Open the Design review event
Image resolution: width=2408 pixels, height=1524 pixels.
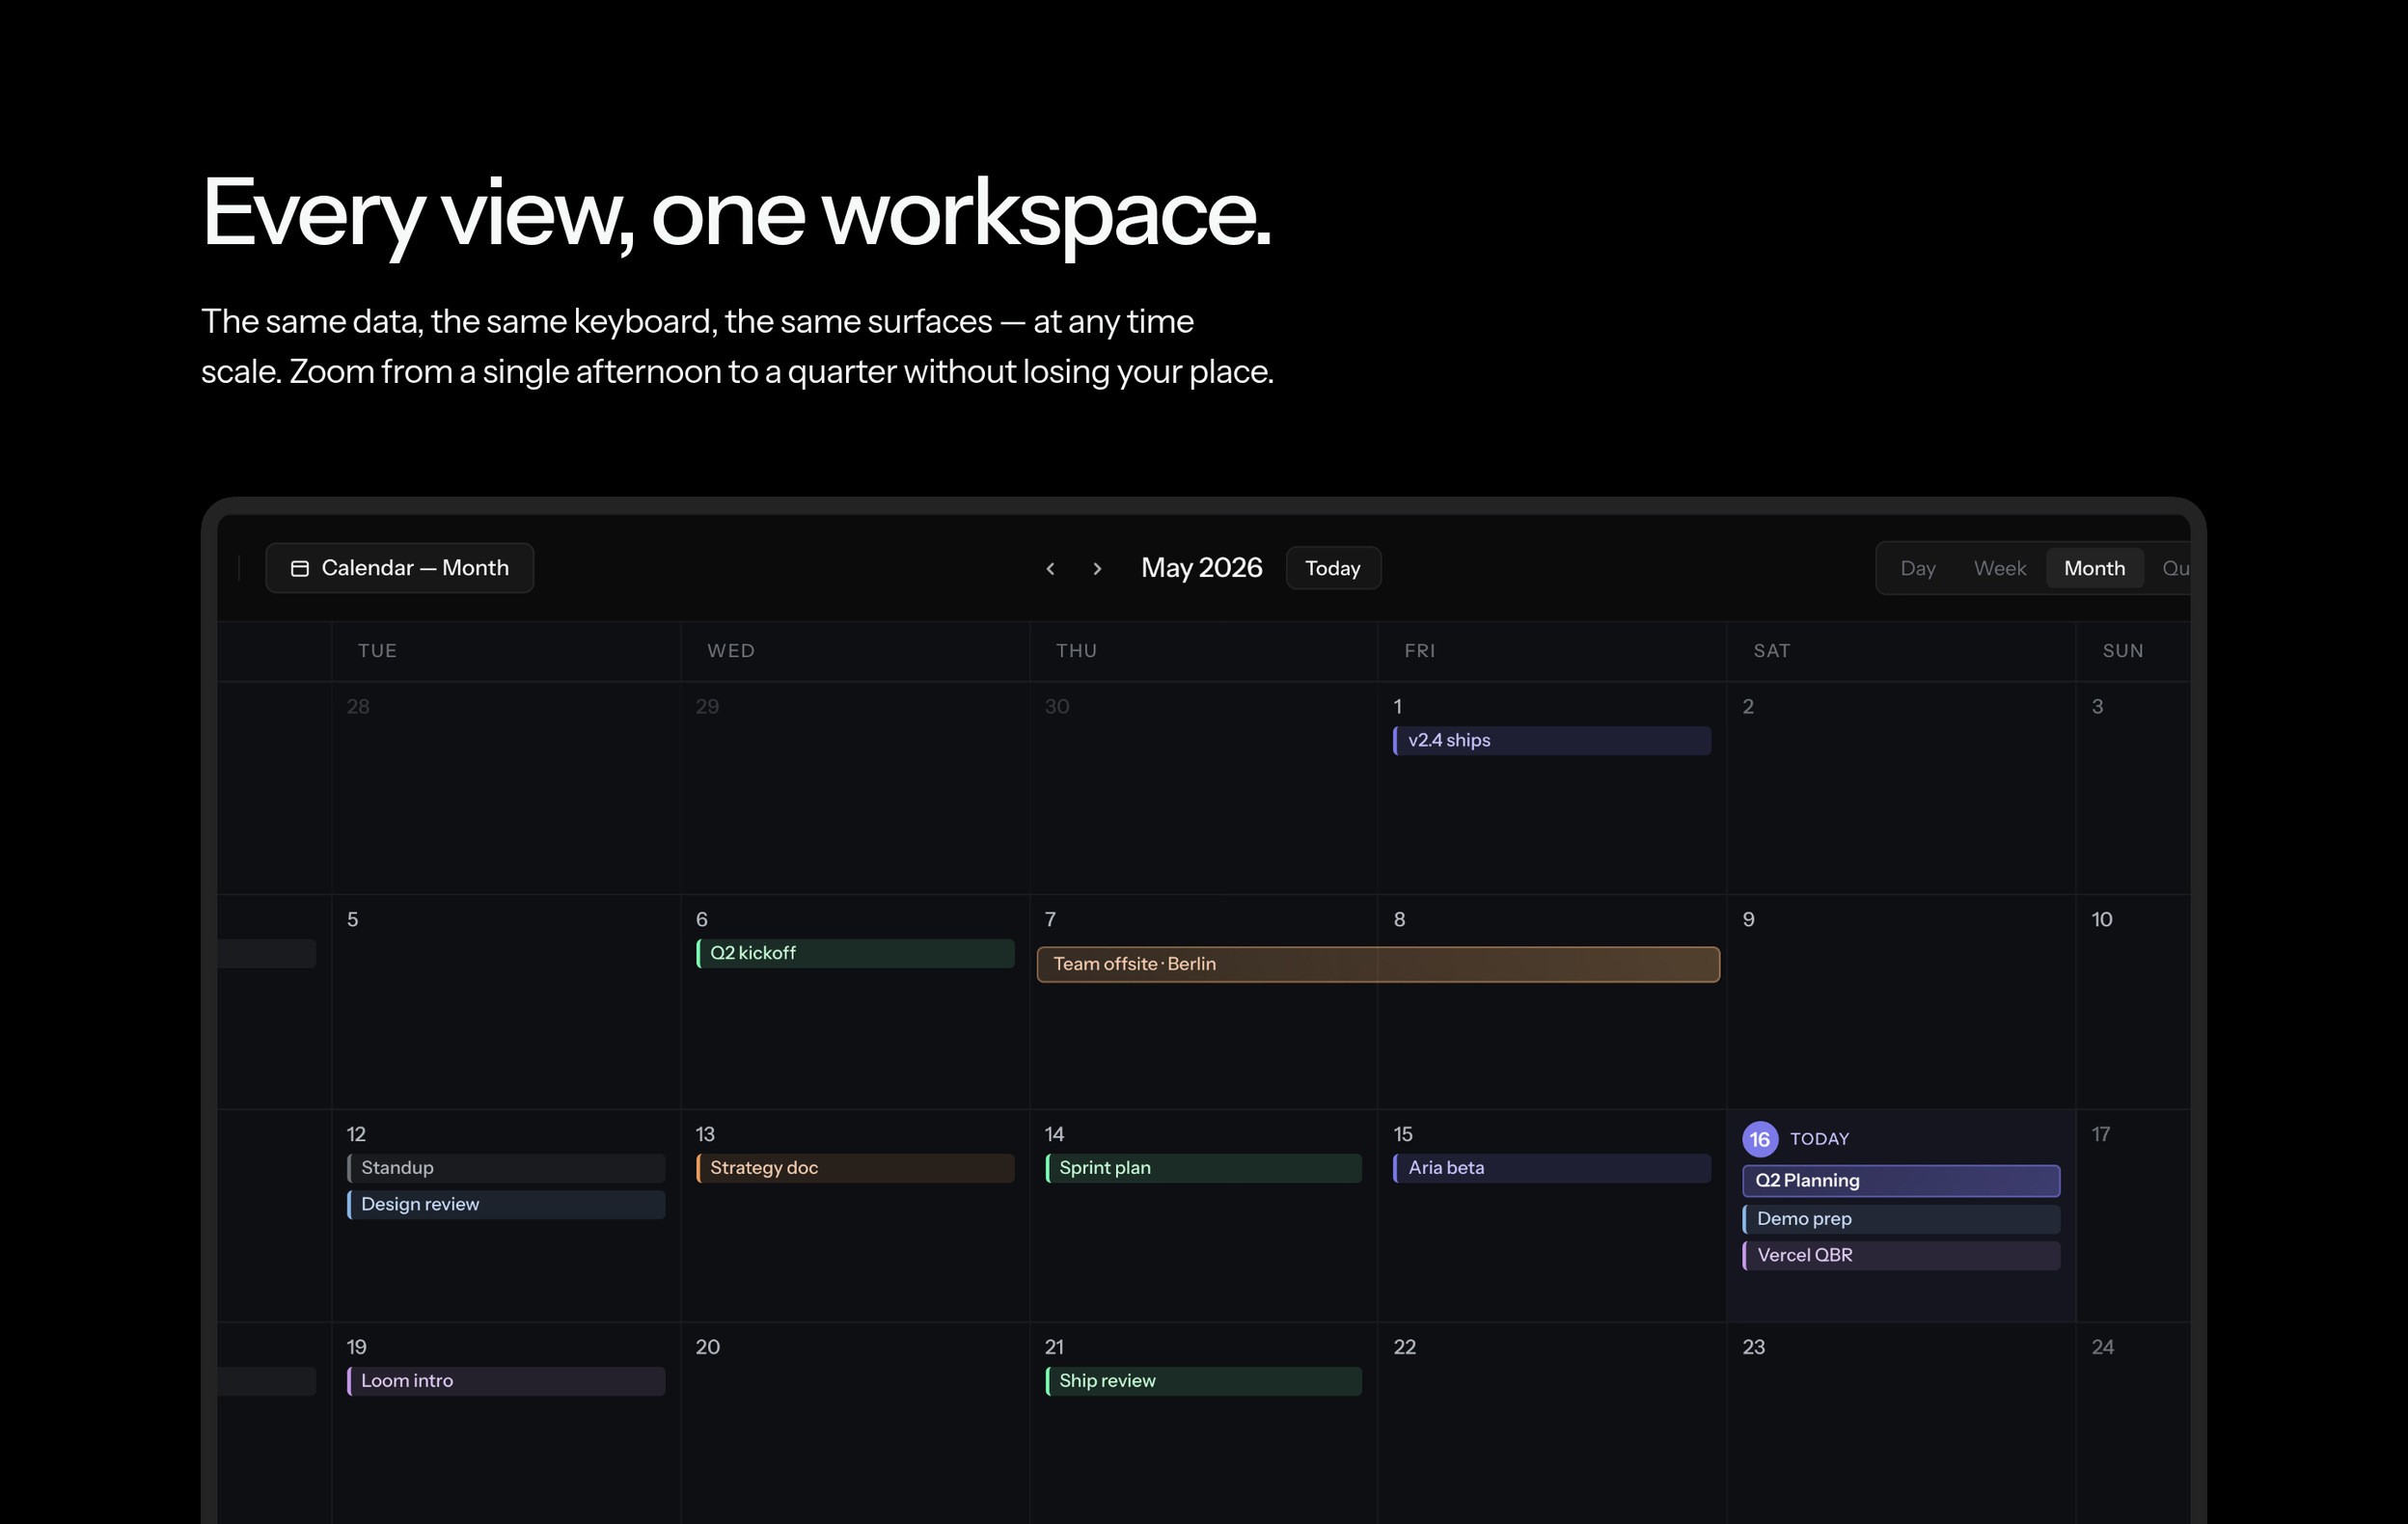click(506, 1204)
